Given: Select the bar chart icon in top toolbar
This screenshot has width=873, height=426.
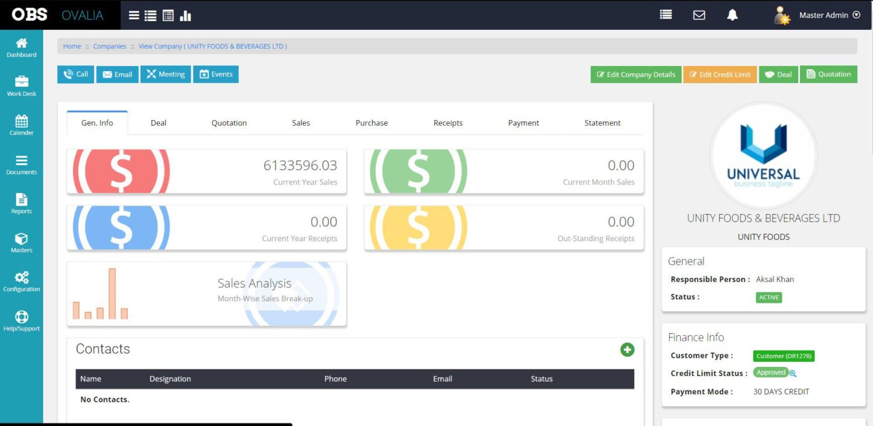Looking at the screenshot, I should (185, 16).
